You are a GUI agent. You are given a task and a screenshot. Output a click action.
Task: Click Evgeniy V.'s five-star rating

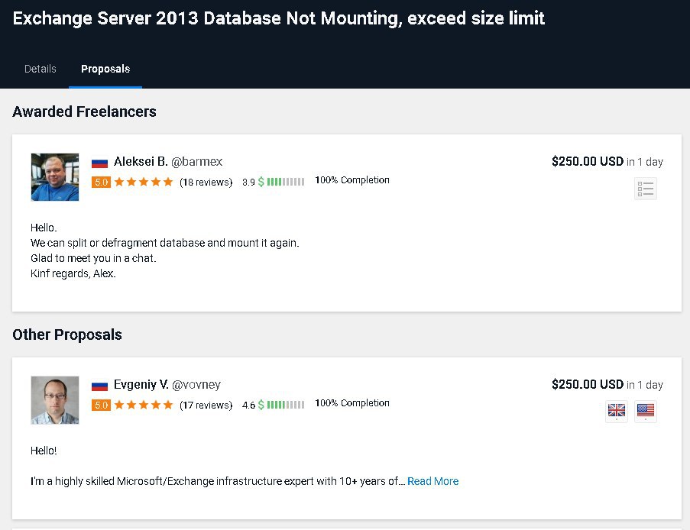point(144,405)
